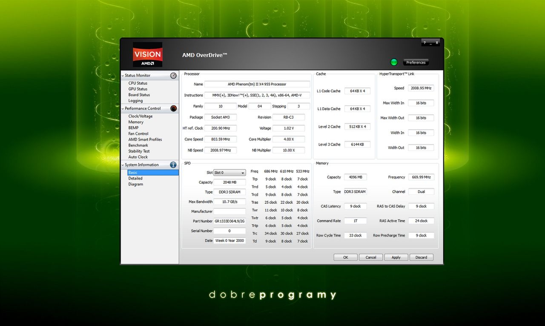
Task: Collapse the Status Monitor section
Action: tap(122, 75)
